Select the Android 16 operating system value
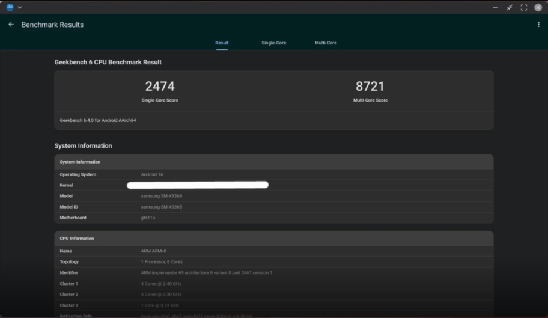 pyautogui.click(x=152, y=174)
